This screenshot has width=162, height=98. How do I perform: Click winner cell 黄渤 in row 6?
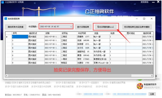click(x=85, y=55)
